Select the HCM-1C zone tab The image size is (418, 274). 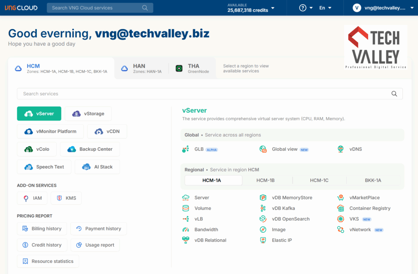pos(319,180)
